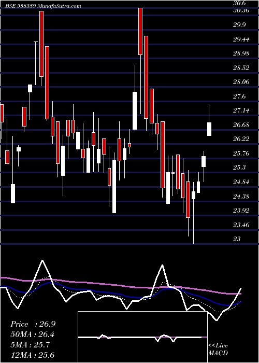This screenshot has width=259, height=363.
Task: Select the 25.76 price axis label
Action: 241,153
